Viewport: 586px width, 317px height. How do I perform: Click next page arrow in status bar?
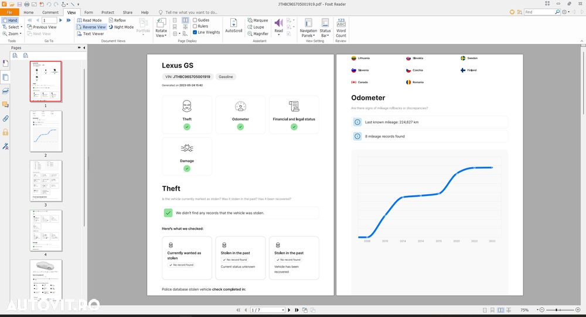(x=289, y=310)
